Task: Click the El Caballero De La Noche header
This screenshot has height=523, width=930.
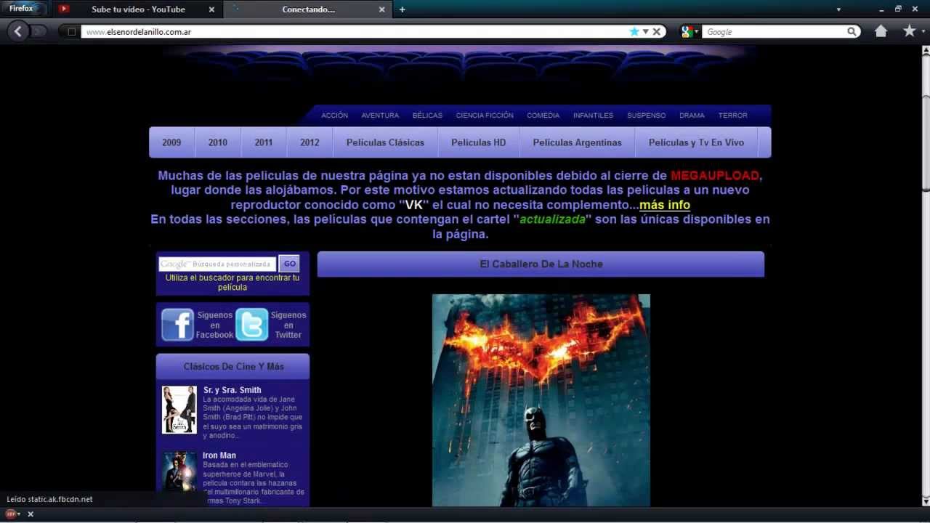Action: click(x=541, y=264)
